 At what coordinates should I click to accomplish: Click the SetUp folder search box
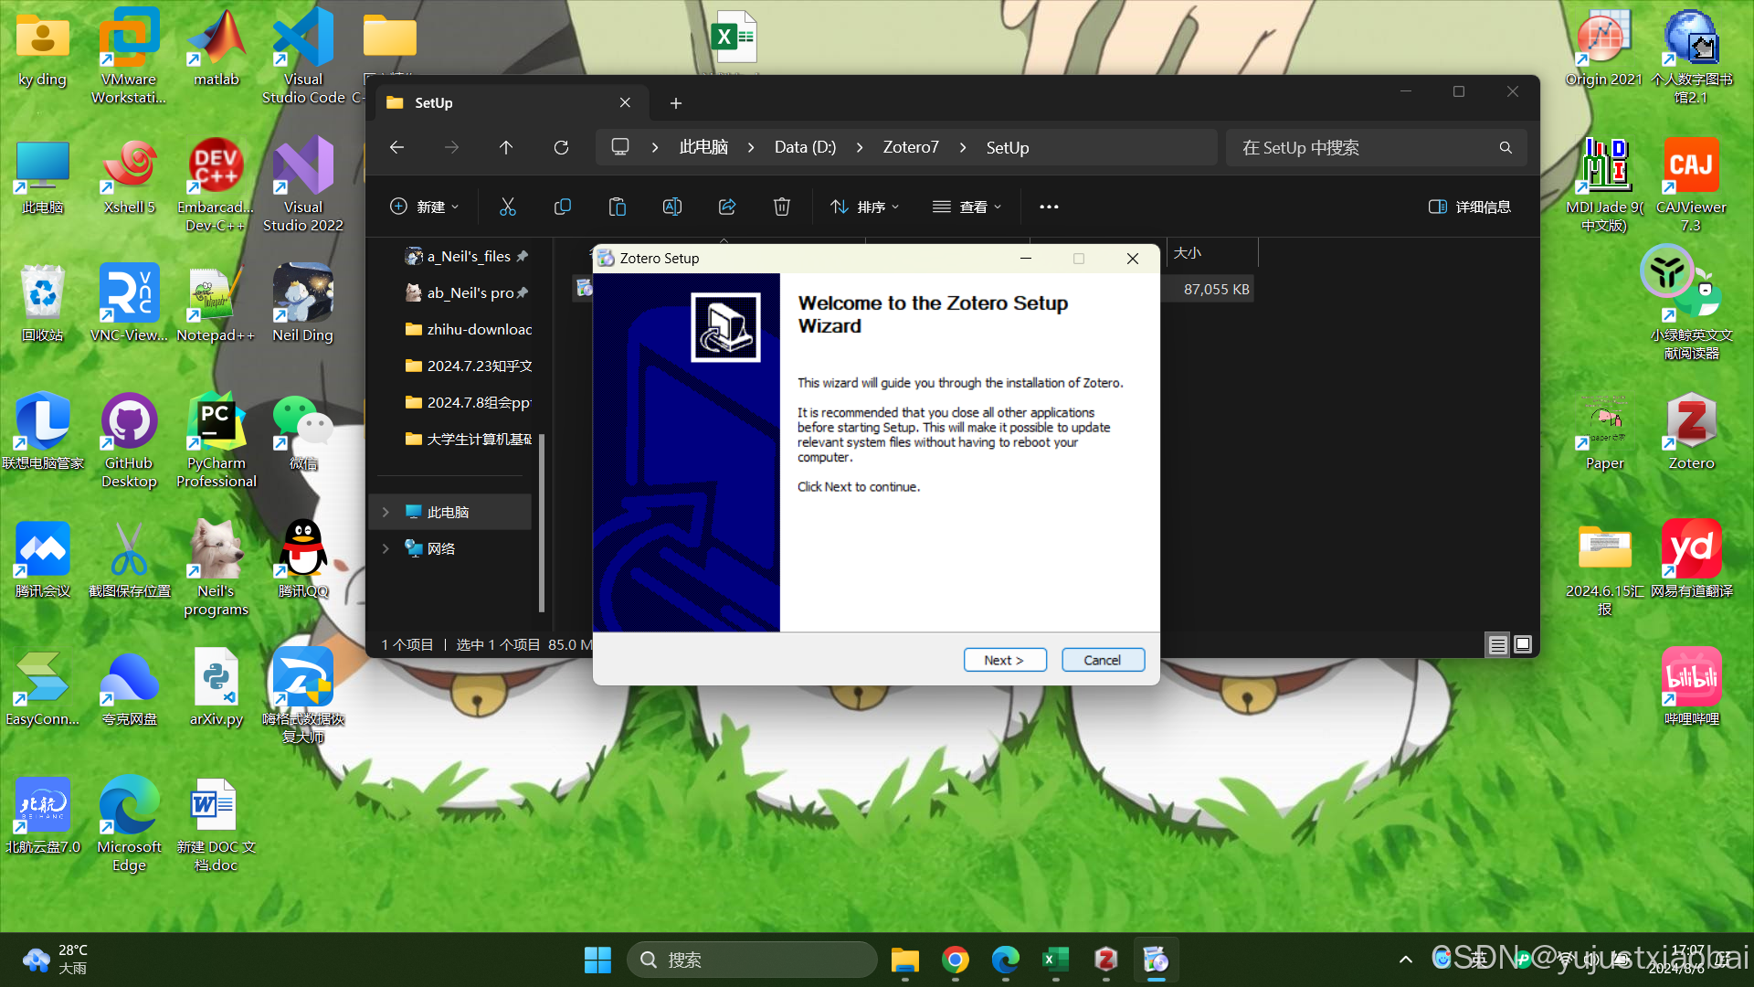tap(1361, 147)
